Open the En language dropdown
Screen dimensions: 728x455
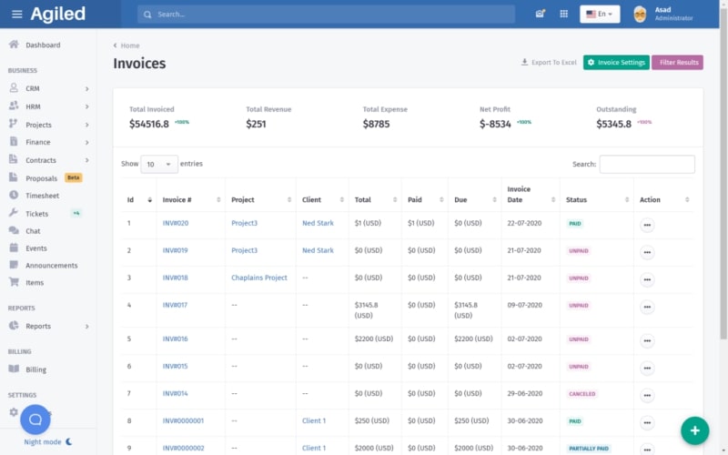click(600, 15)
